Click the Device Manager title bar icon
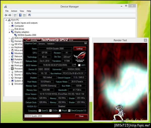Screen dimensions: 151x128 pyautogui.click(x=6, y=7)
